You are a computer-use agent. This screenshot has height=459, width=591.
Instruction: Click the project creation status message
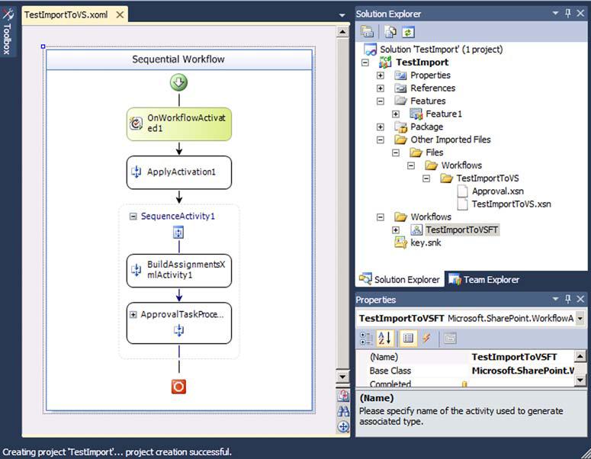(117, 451)
